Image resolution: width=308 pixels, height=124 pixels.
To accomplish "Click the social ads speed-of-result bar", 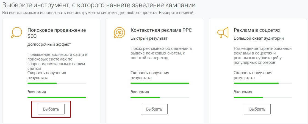I will pos(263,83).
